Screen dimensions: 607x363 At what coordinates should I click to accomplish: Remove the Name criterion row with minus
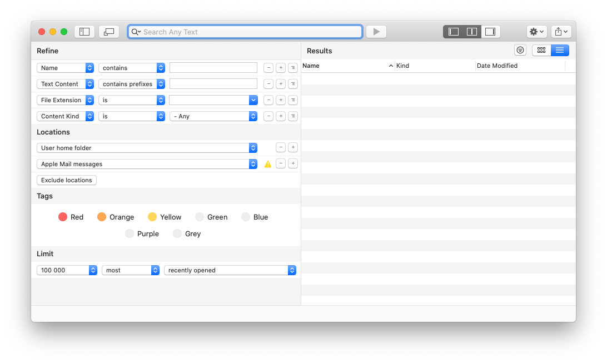point(268,68)
